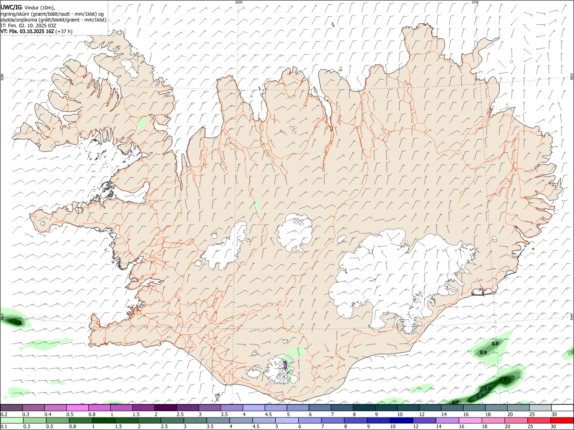Click the greyish-purple 0.2 mm snow swatch

(x=12, y=408)
